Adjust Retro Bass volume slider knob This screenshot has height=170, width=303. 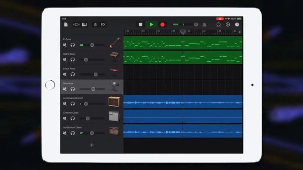[x=86, y=60]
